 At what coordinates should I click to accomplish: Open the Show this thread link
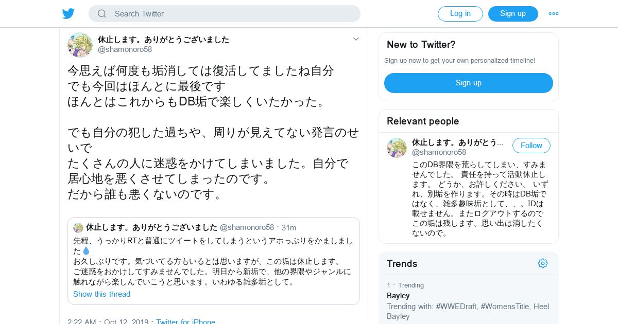pyautogui.click(x=101, y=294)
